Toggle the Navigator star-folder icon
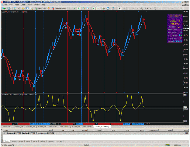Viewport: 190px width, 147px height. (x=23, y=8)
